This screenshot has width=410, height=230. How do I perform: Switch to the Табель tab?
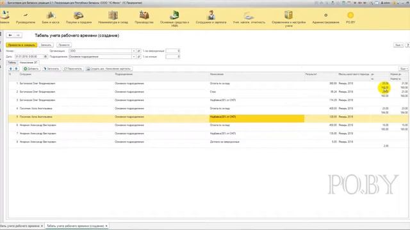[x=12, y=63]
